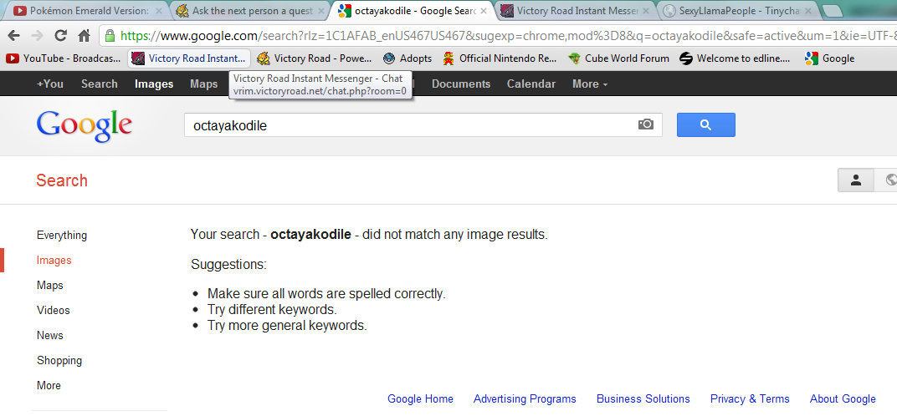
Task: Select Everything in the left sidebar
Action: (x=62, y=235)
